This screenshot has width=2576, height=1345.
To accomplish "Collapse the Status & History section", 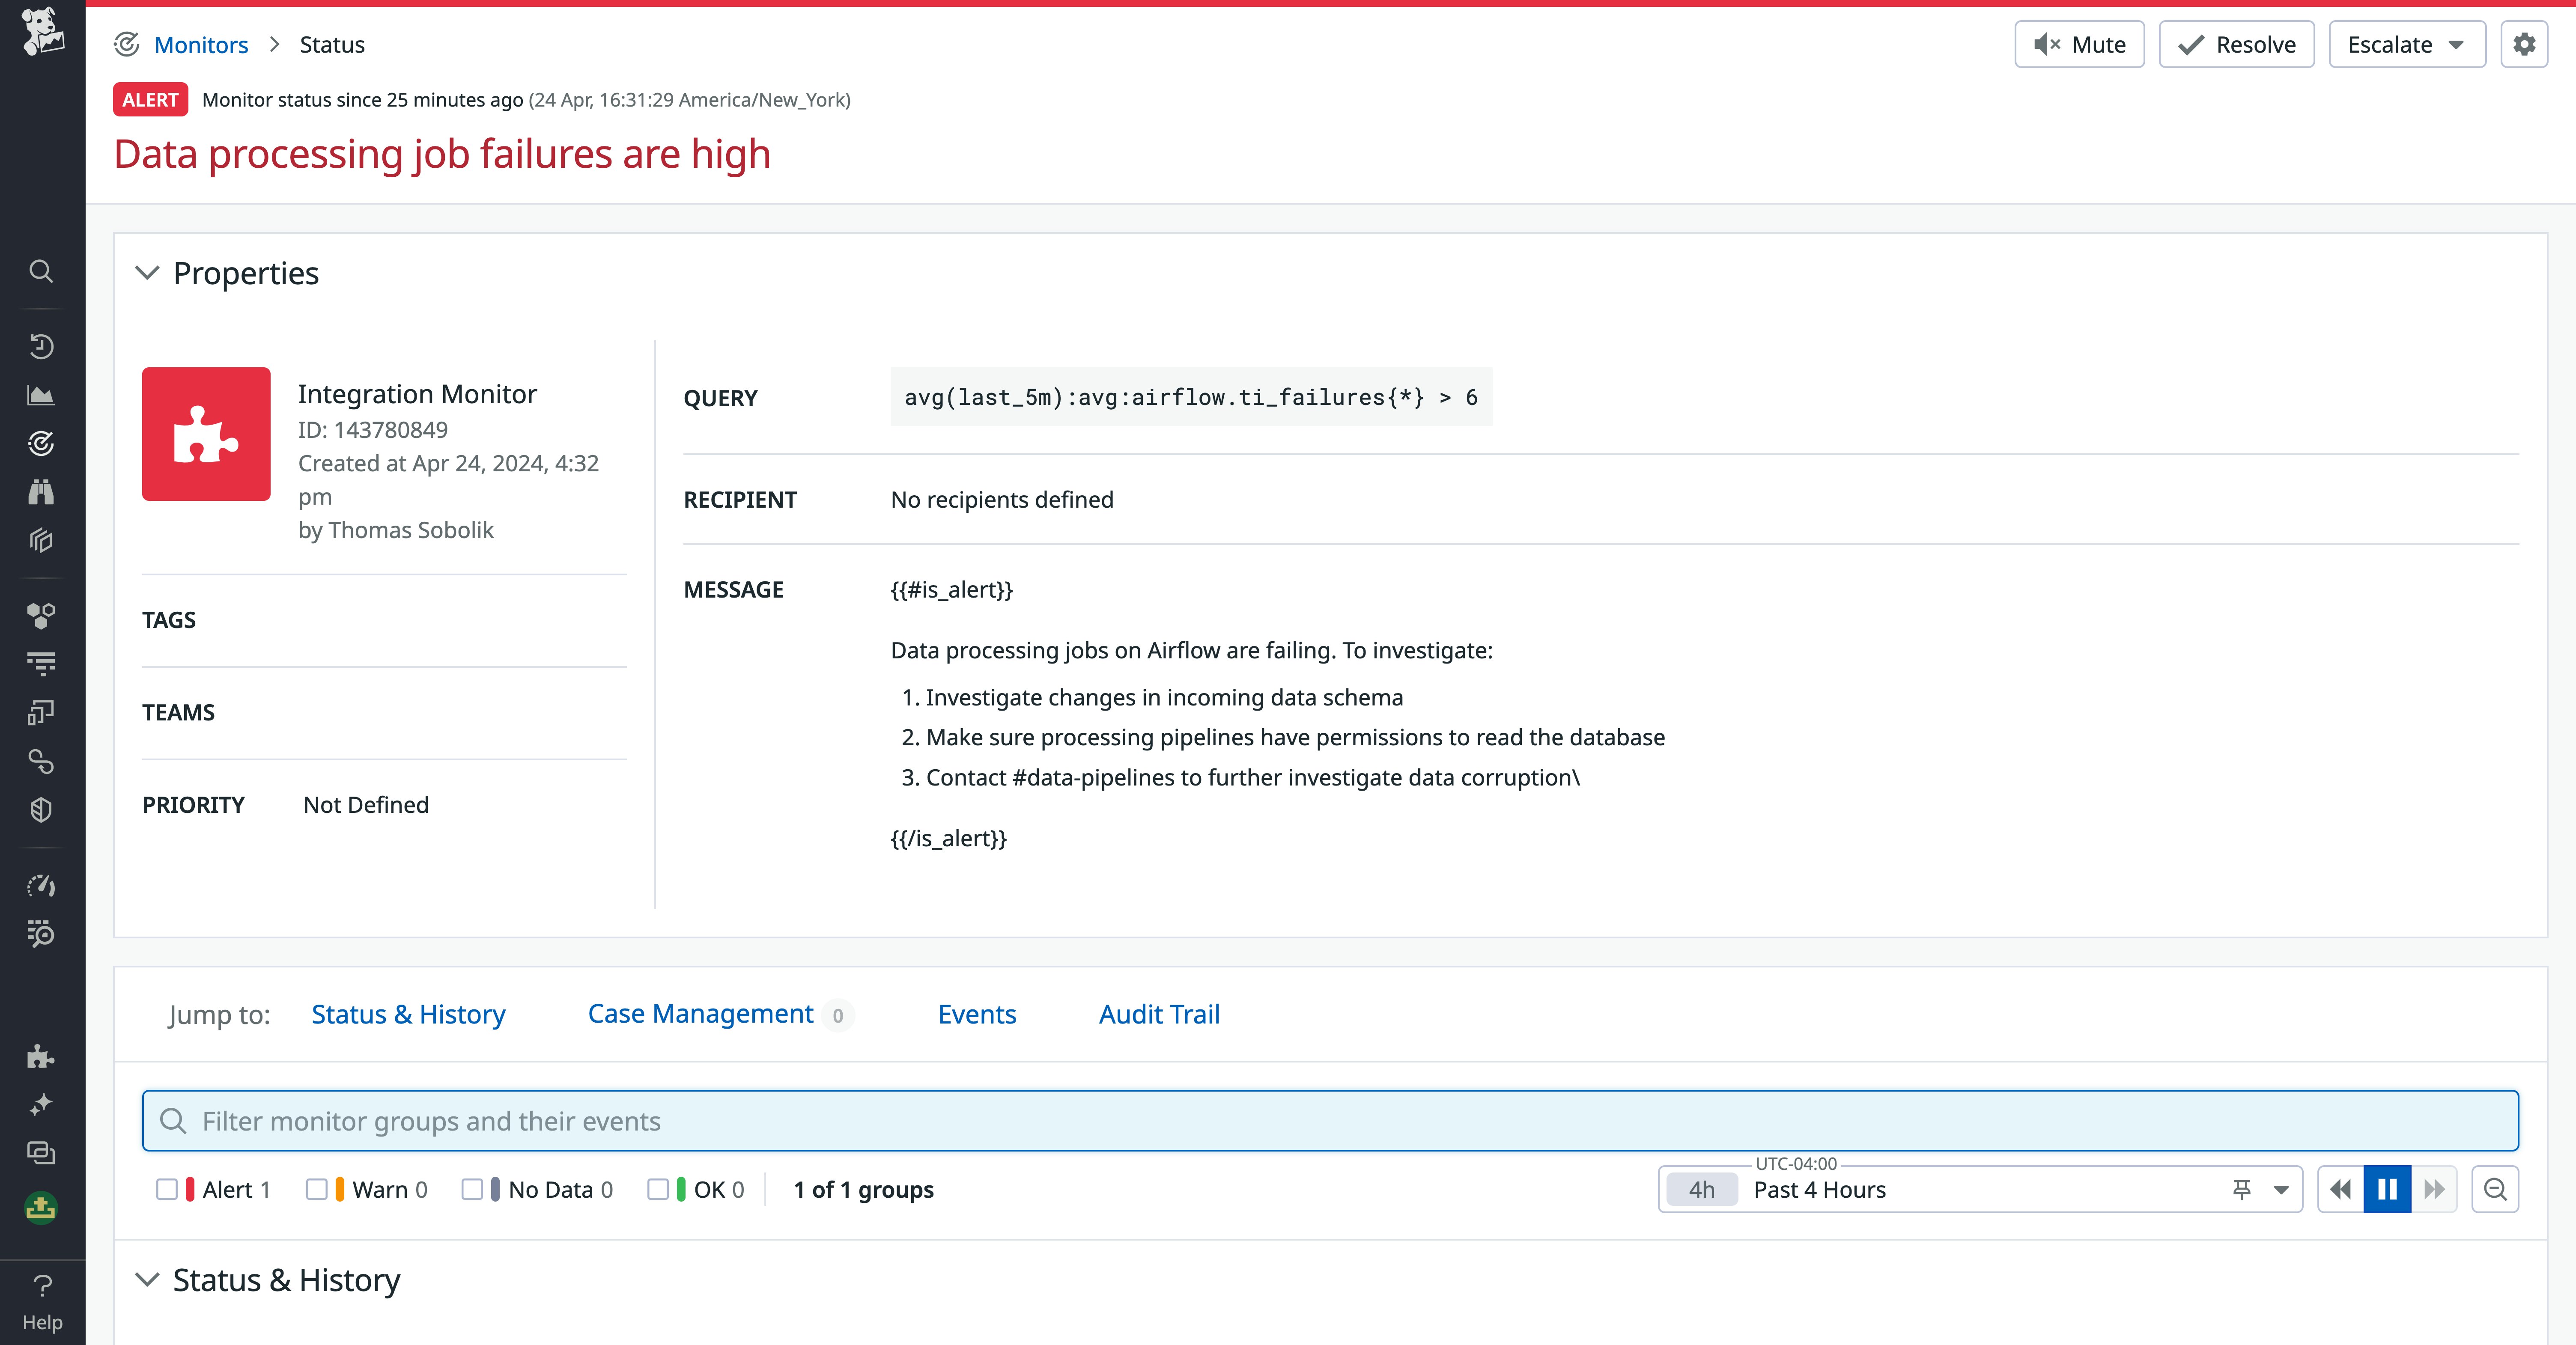I will pyautogui.click(x=147, y=1281).
